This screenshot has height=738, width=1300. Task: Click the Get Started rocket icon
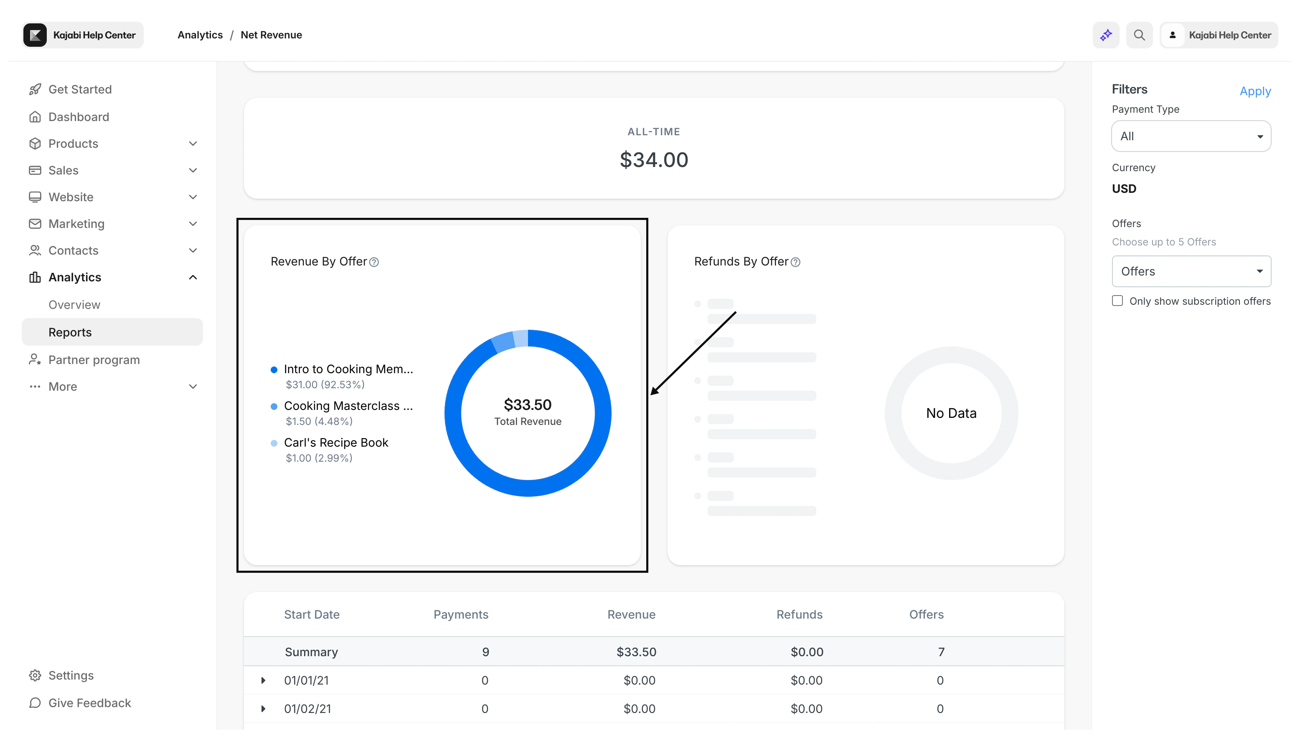pos(35,89)
